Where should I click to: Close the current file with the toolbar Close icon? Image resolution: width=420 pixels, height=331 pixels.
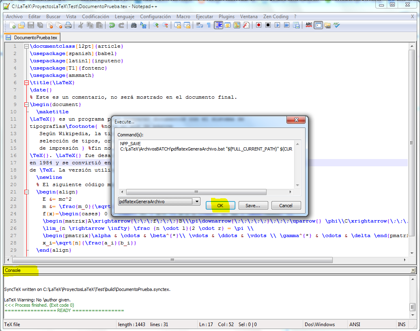point(50,25)
